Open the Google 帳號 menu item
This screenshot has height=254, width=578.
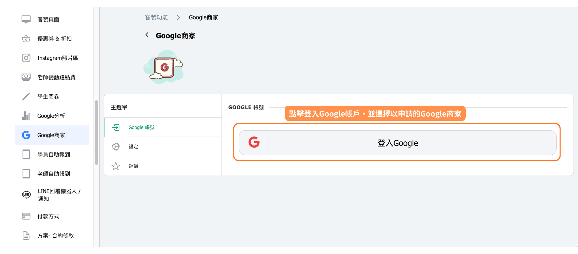pyautogui.click(x=141, y=128)
